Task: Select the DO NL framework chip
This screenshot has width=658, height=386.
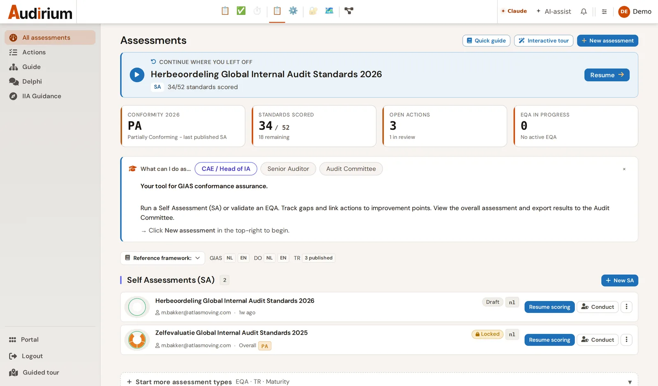Action: [x=269, y=258]
